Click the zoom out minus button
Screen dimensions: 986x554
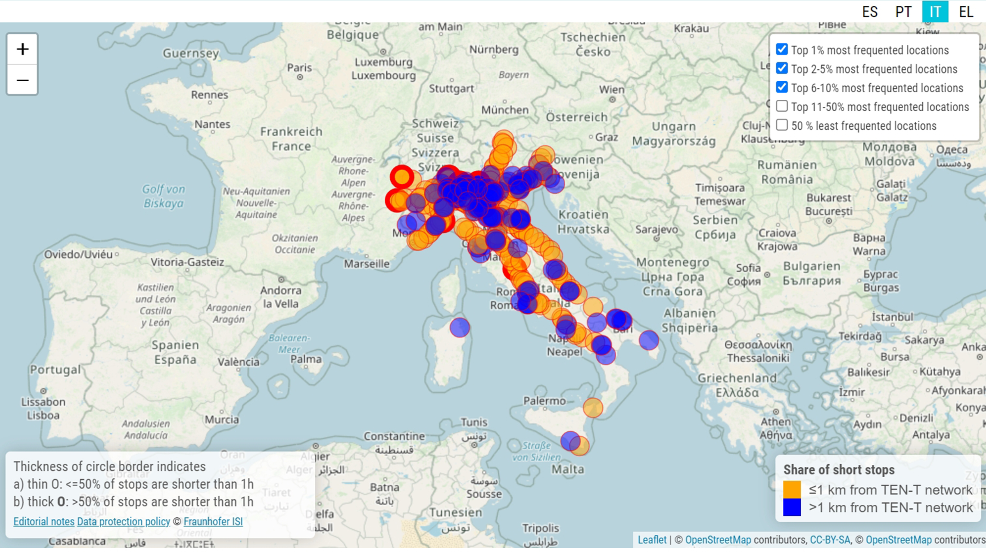23,80
